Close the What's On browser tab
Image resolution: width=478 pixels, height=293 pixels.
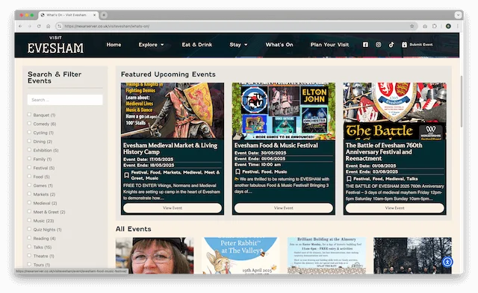(95, 15)
